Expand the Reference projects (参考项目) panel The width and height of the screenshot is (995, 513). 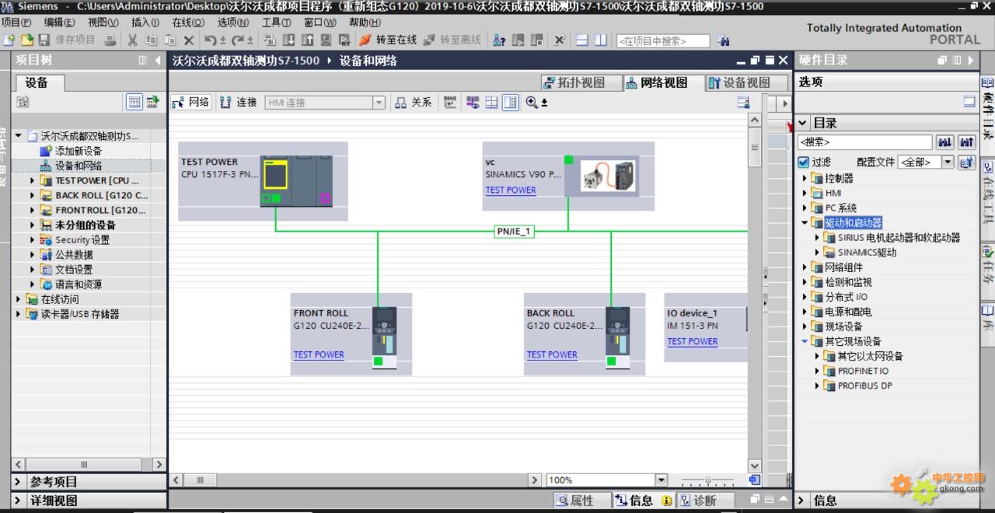point(18,482)
